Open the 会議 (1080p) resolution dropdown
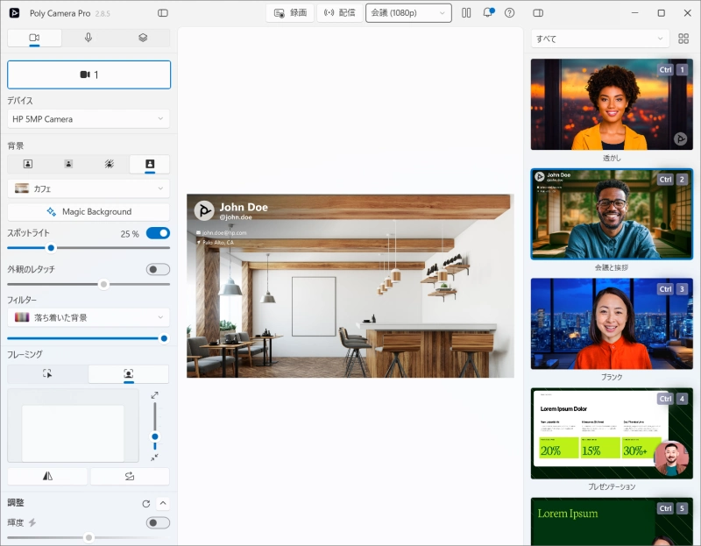 408,13
